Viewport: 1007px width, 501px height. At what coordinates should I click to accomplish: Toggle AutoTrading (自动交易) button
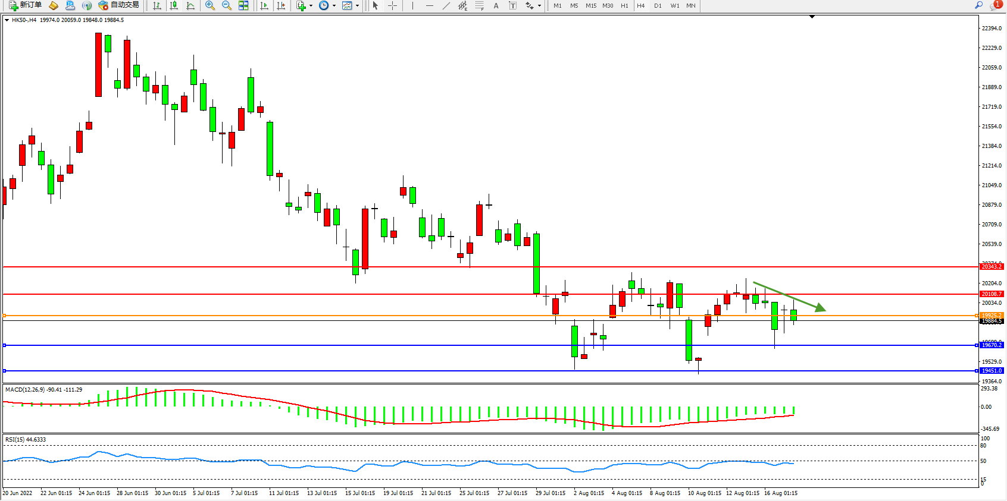tap(119, 5)
